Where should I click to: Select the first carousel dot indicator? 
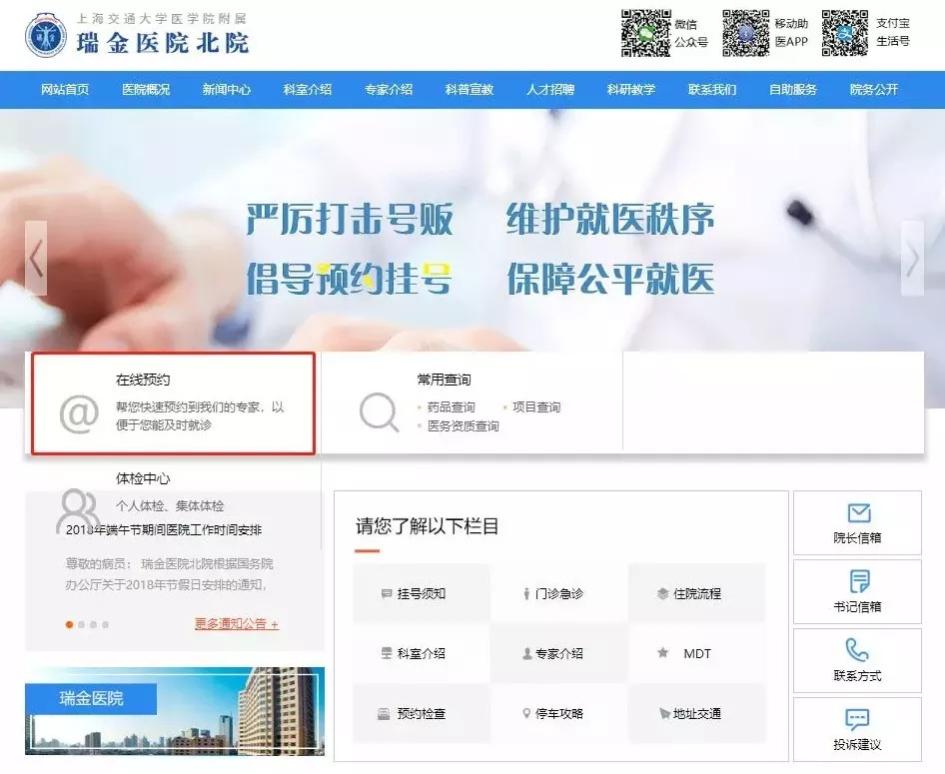(69, 625)
